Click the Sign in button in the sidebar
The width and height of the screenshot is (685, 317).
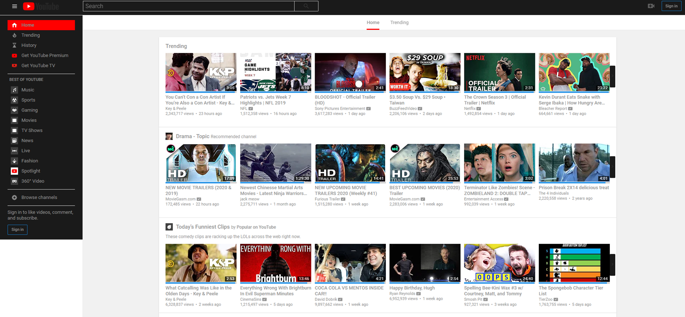[x=17, y=230]
